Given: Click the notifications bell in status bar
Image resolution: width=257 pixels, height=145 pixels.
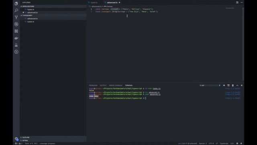Looking at the screenshot, I should coord(241,143).
